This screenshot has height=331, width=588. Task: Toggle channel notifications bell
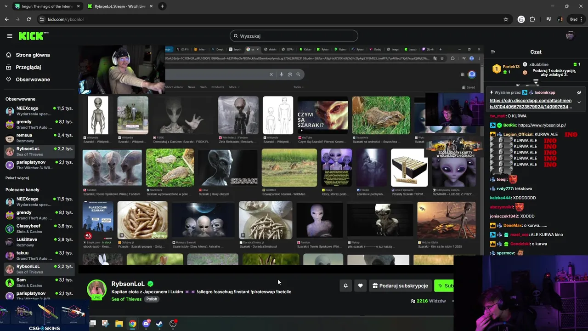(345, 285)
